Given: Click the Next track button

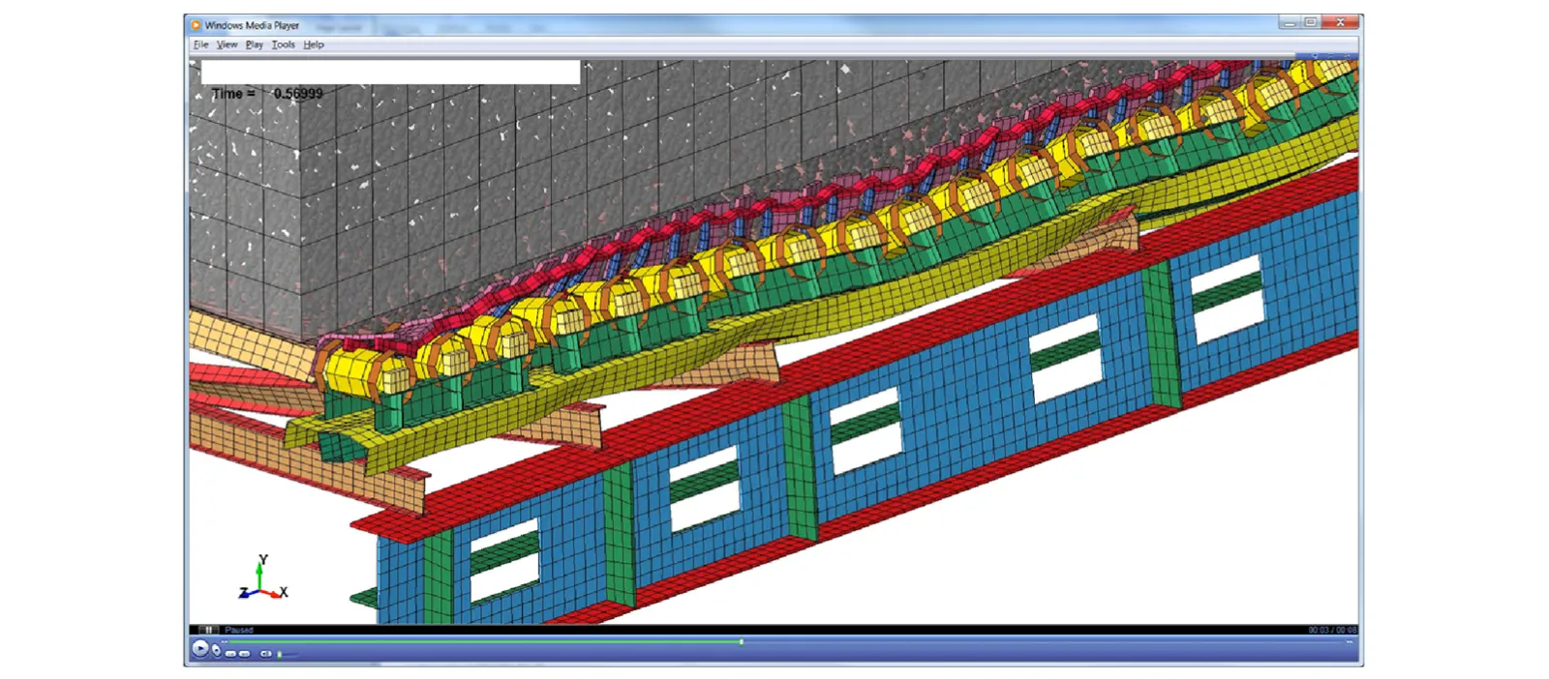Looking at the screenshot, I should pos(244,654).
